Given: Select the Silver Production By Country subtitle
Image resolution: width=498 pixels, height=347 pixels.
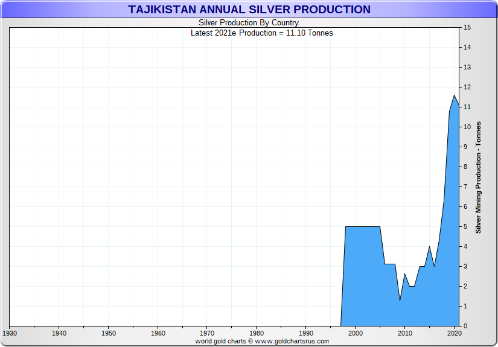Looking at the screenshot, I should 249,23.
